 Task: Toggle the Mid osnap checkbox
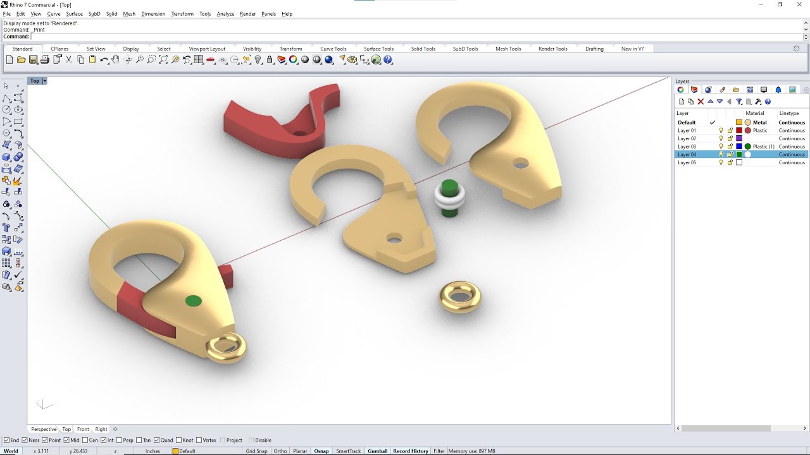pyautogui.click(x=67, y=440)
